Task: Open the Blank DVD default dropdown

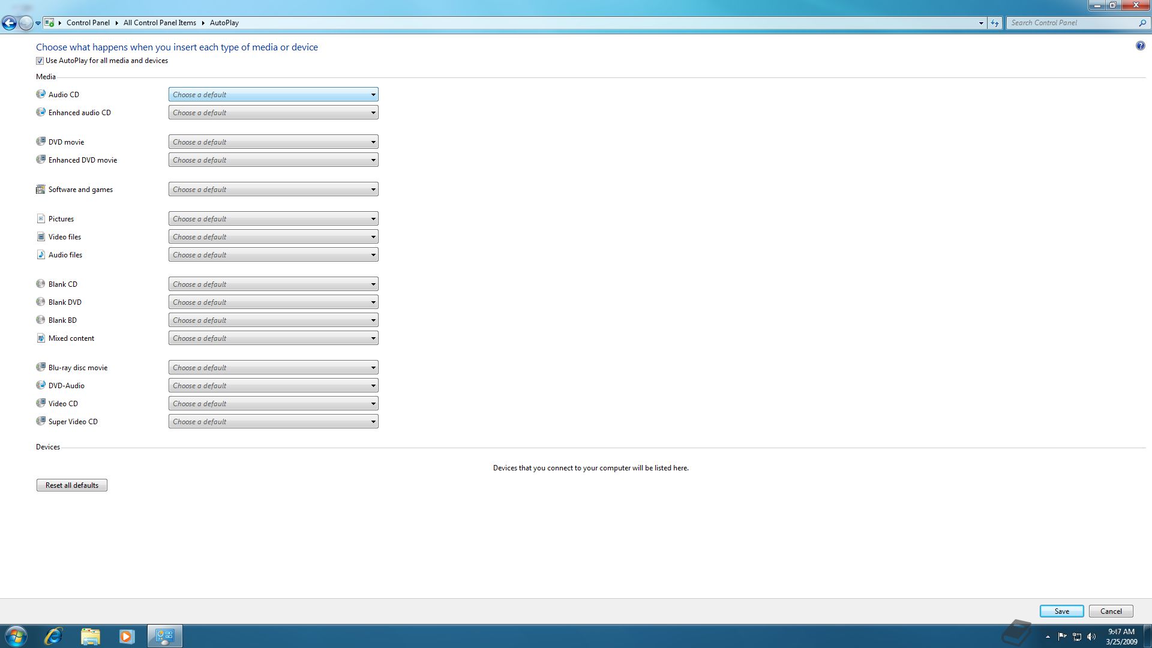Action: 273,302
